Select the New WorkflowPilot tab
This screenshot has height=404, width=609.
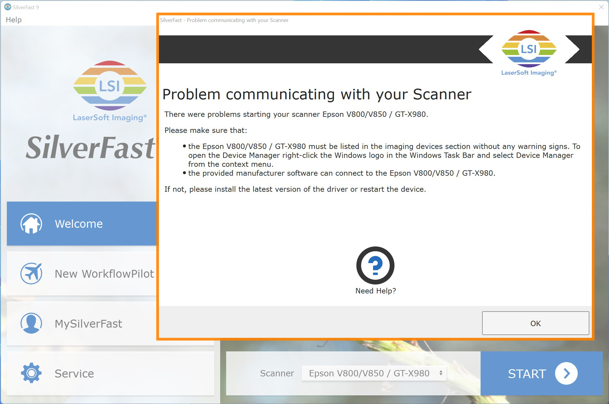[82, 273]
